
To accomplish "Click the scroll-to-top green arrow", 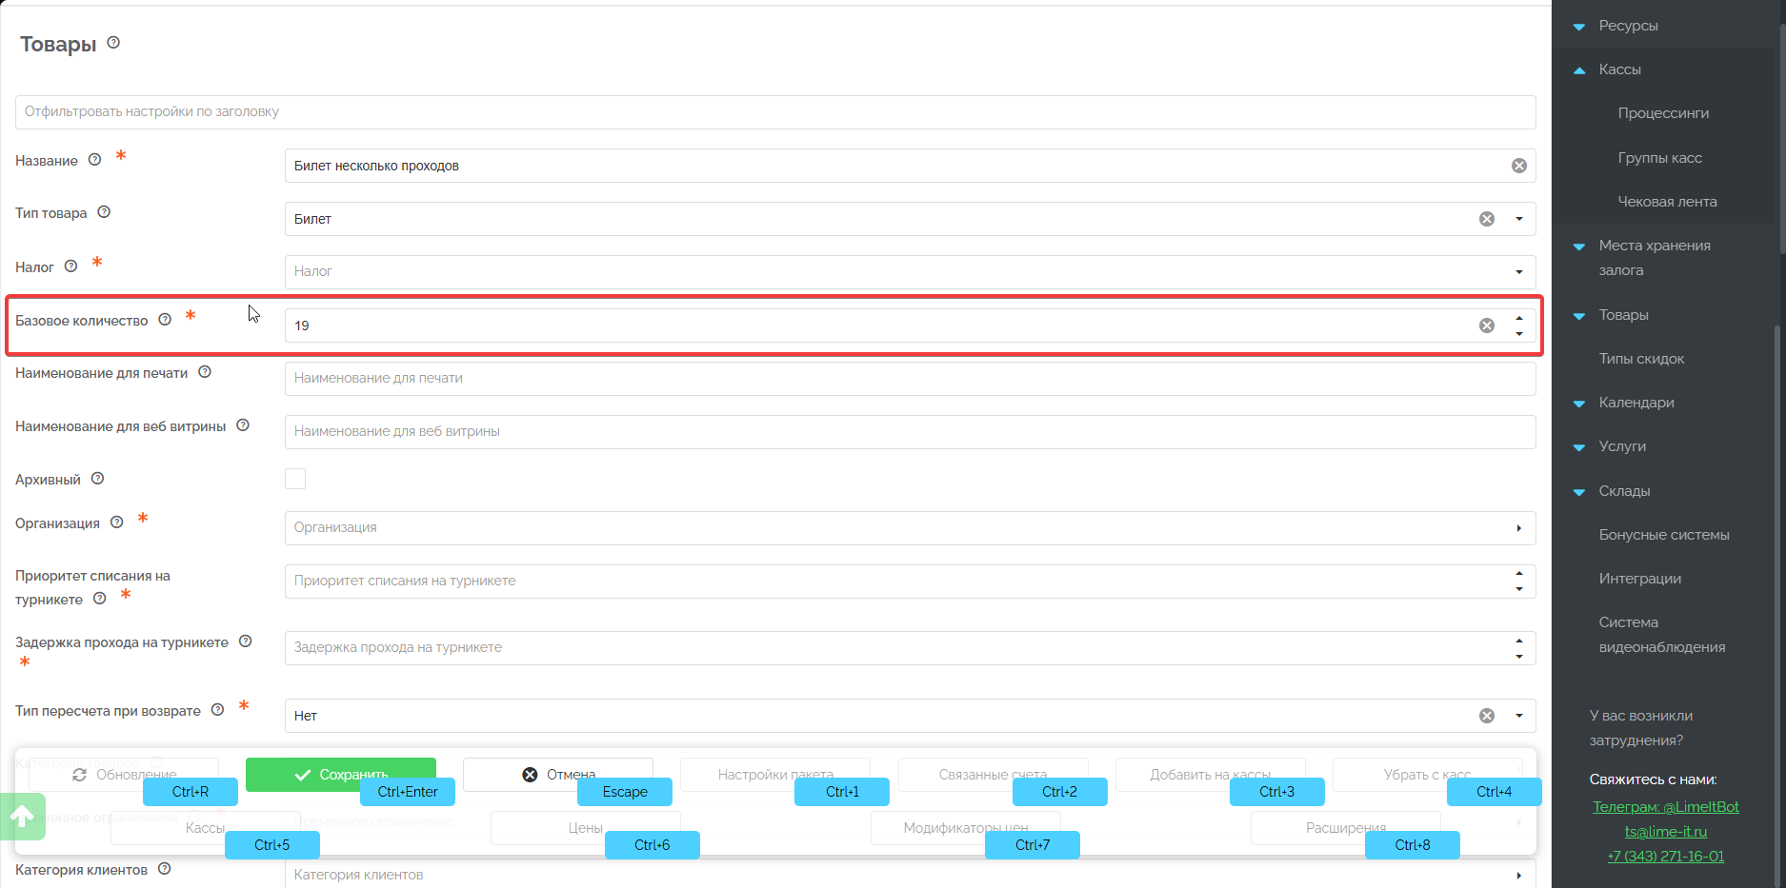I will (x=22, y=816).
